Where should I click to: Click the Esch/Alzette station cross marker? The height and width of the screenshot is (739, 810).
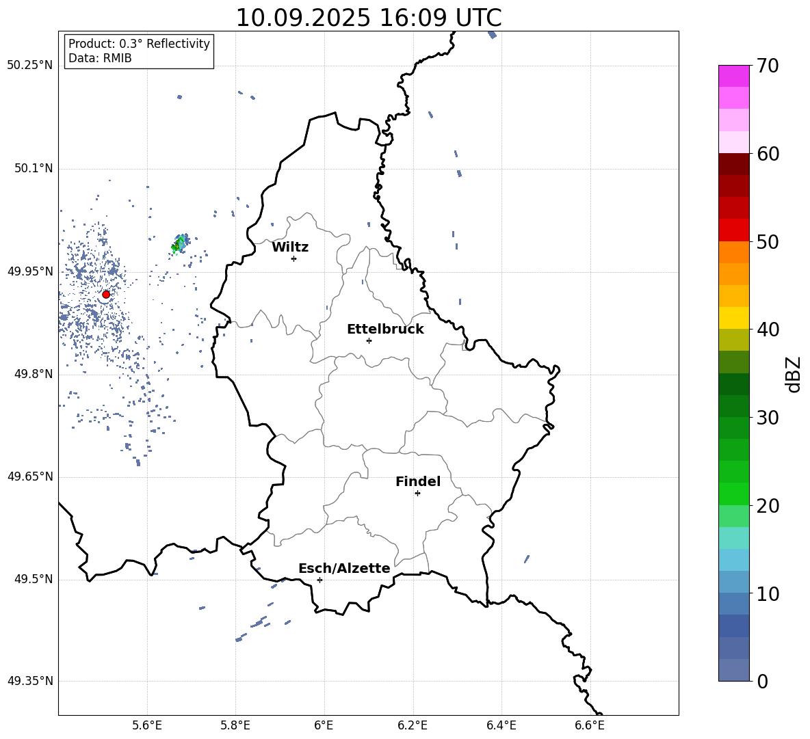pos(319,580)
